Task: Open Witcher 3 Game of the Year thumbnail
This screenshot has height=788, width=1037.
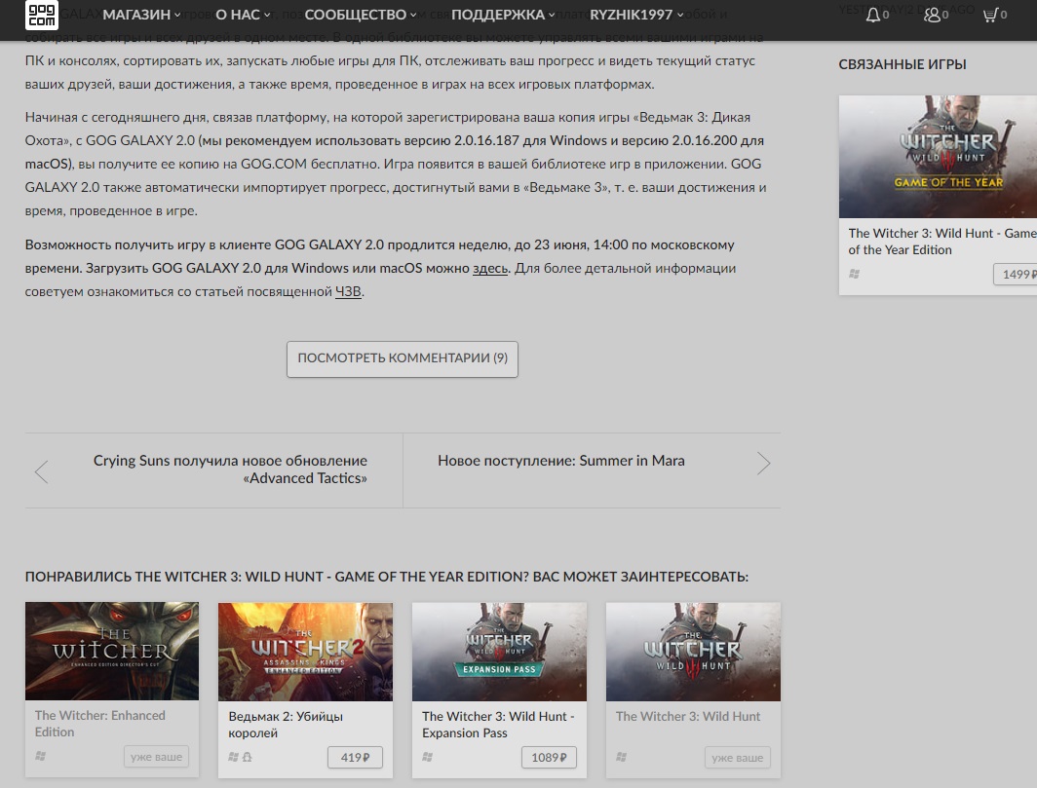Action: tap(938, 157)
